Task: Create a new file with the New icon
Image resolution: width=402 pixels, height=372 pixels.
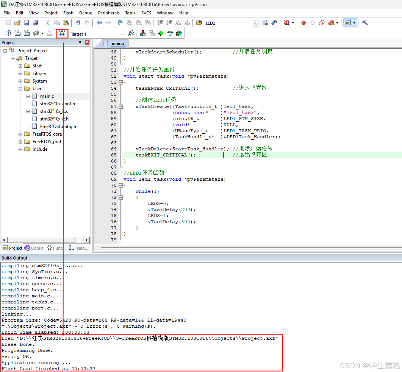Action: click(x=8, y=23)
